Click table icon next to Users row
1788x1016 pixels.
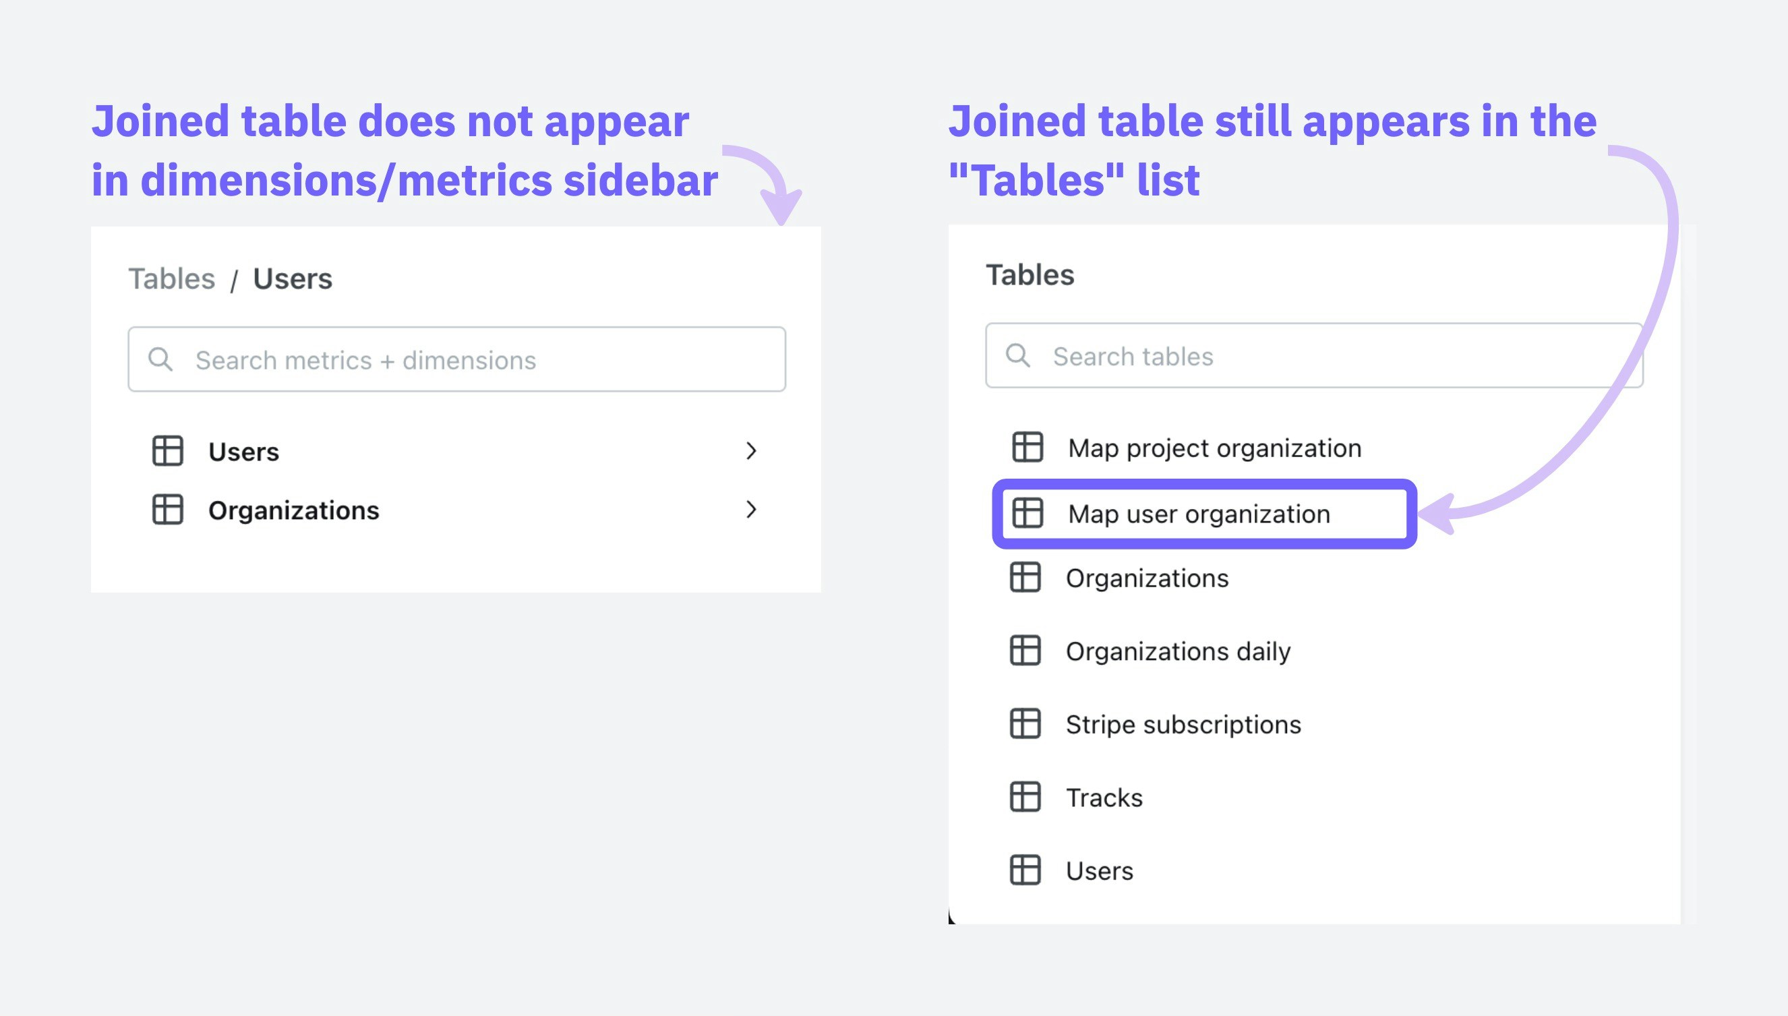(167, 451)
